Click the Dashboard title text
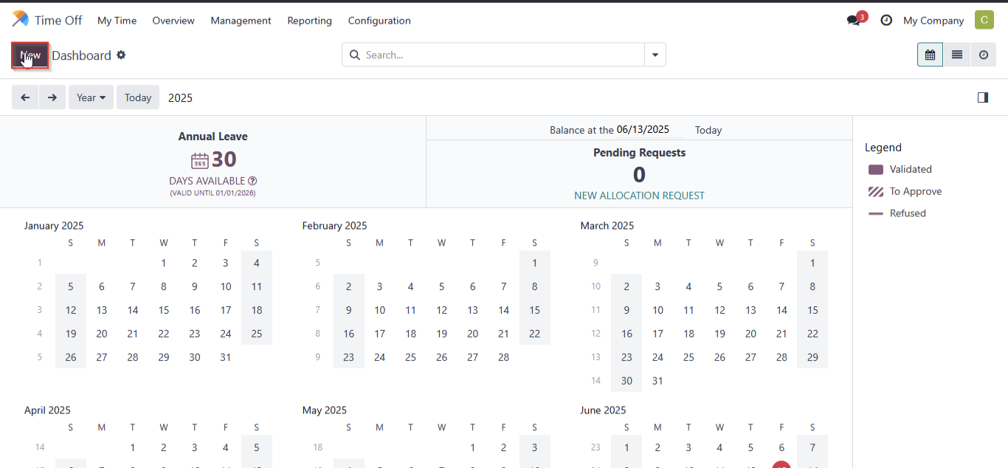The width and height of the screenshot is (1008, 468). click(81, 55)
